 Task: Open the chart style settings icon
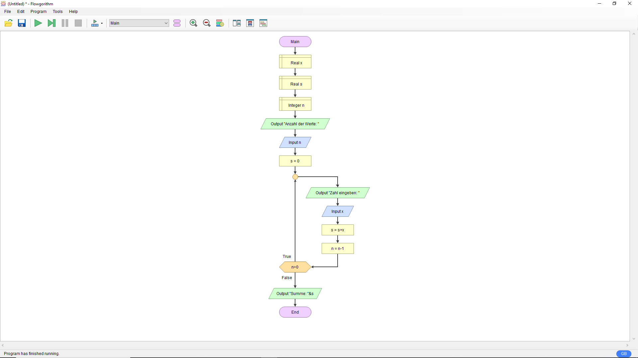coord(220,23)
